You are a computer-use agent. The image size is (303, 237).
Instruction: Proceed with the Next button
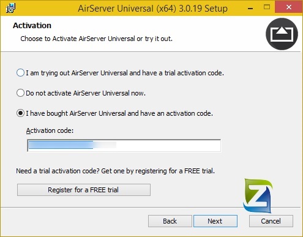pos(215,221)
